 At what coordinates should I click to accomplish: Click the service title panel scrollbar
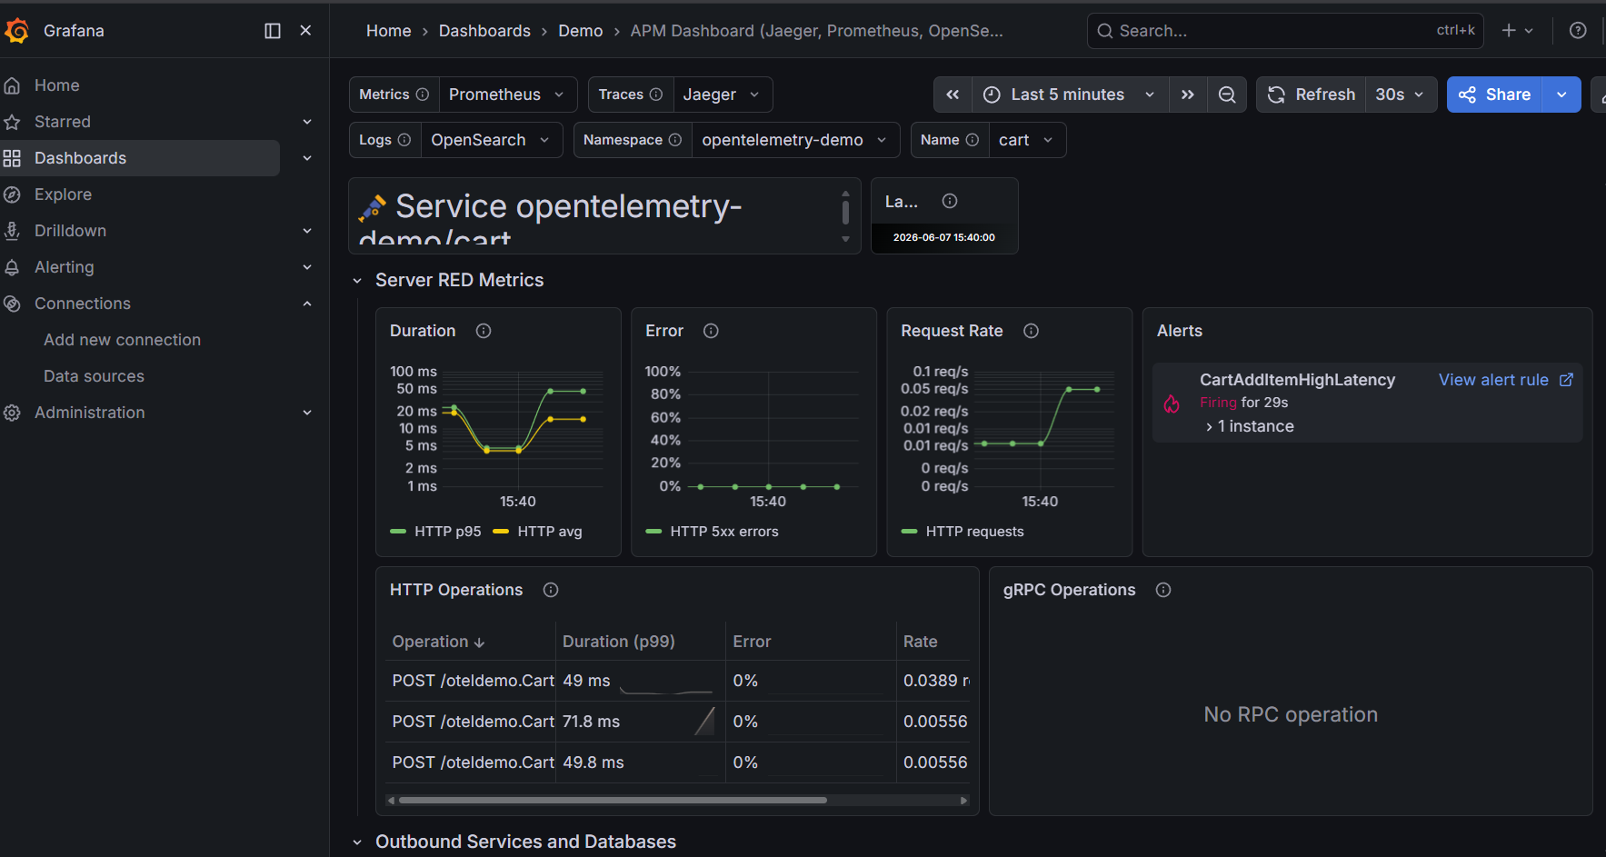(x=845, y=212)
